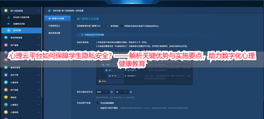Expand the 心理视频 chevron
The image size is (264, 119).
(38, 112)
